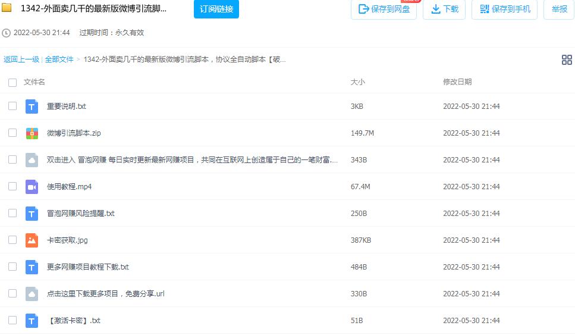
Task: Open the file 【激活卡密】.txt
Action: (74, 321)
